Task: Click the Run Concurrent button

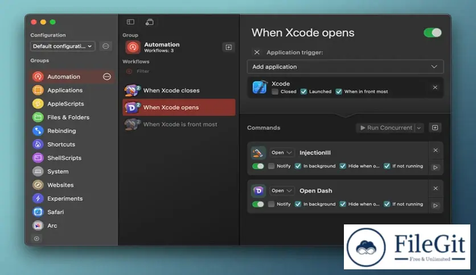Action: (x=386, y=128)
